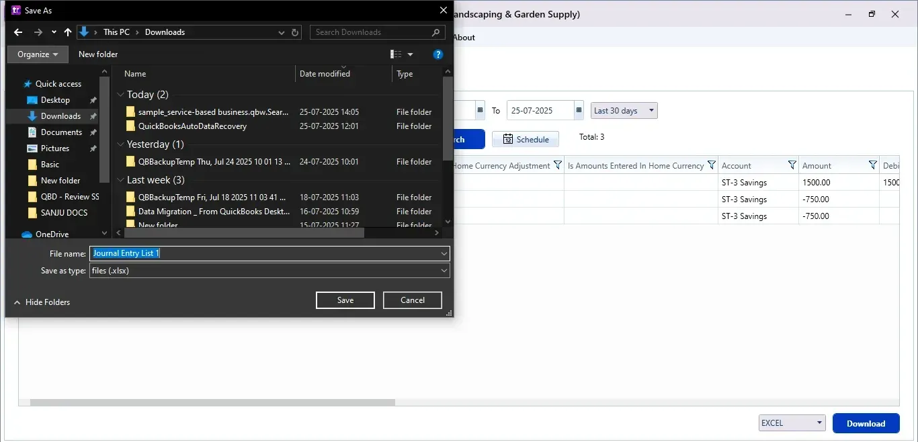This screenshot has height=442, width=918.
Task: Click the File name input field
Action: coord(264,253)
